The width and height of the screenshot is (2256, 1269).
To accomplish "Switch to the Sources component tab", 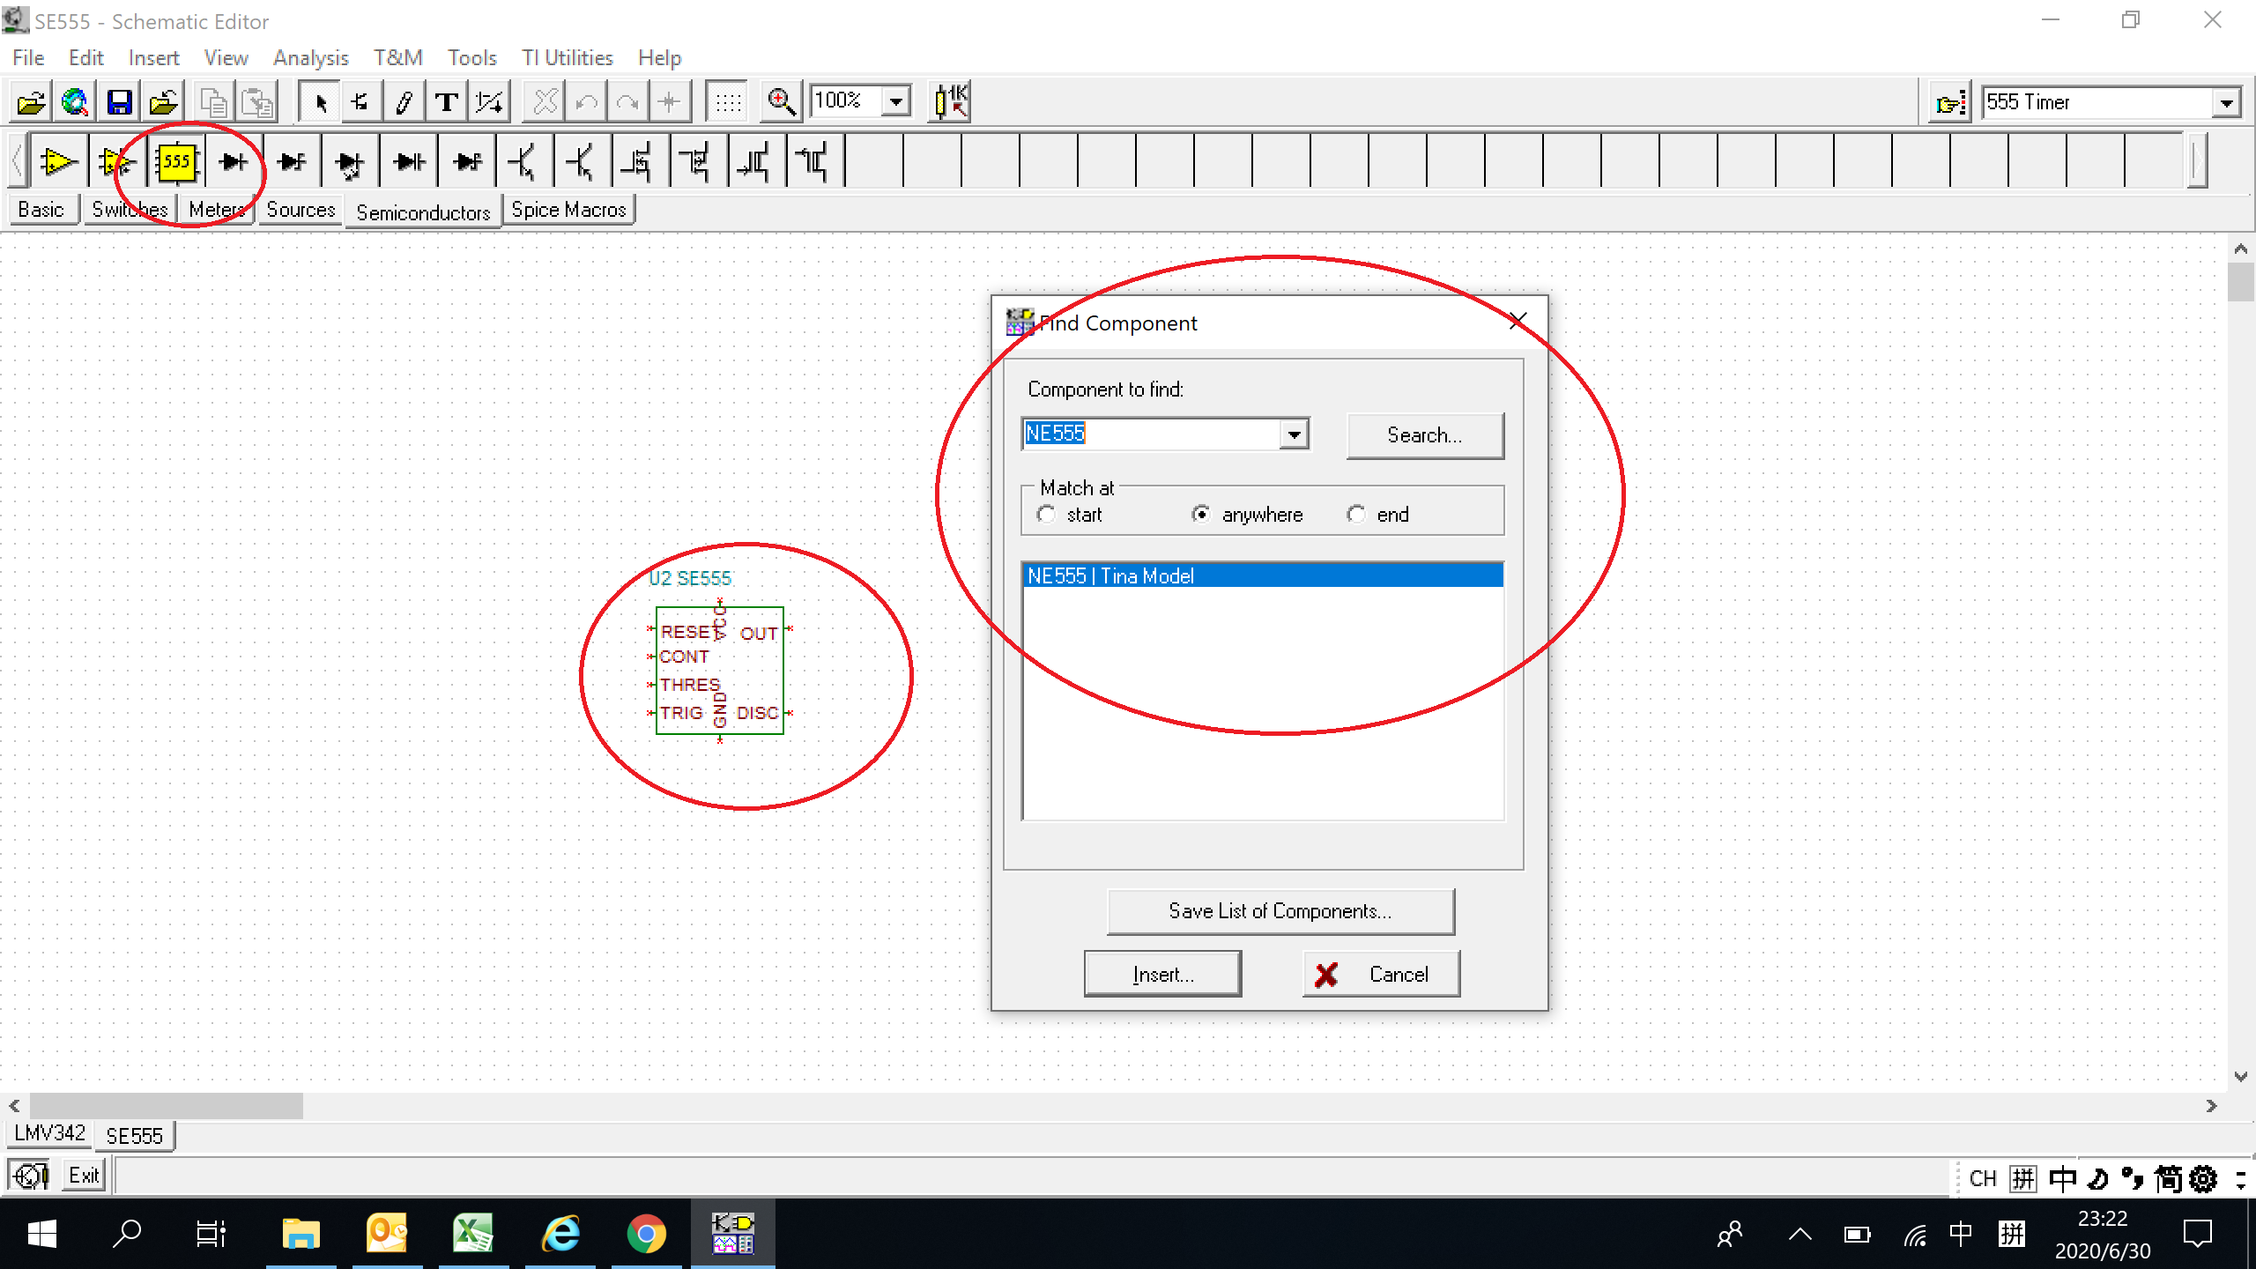I will pos(301,210).
